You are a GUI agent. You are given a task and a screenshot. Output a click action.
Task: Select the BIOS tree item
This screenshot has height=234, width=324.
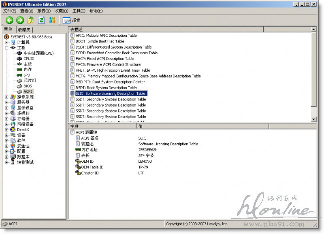(28, 86)
